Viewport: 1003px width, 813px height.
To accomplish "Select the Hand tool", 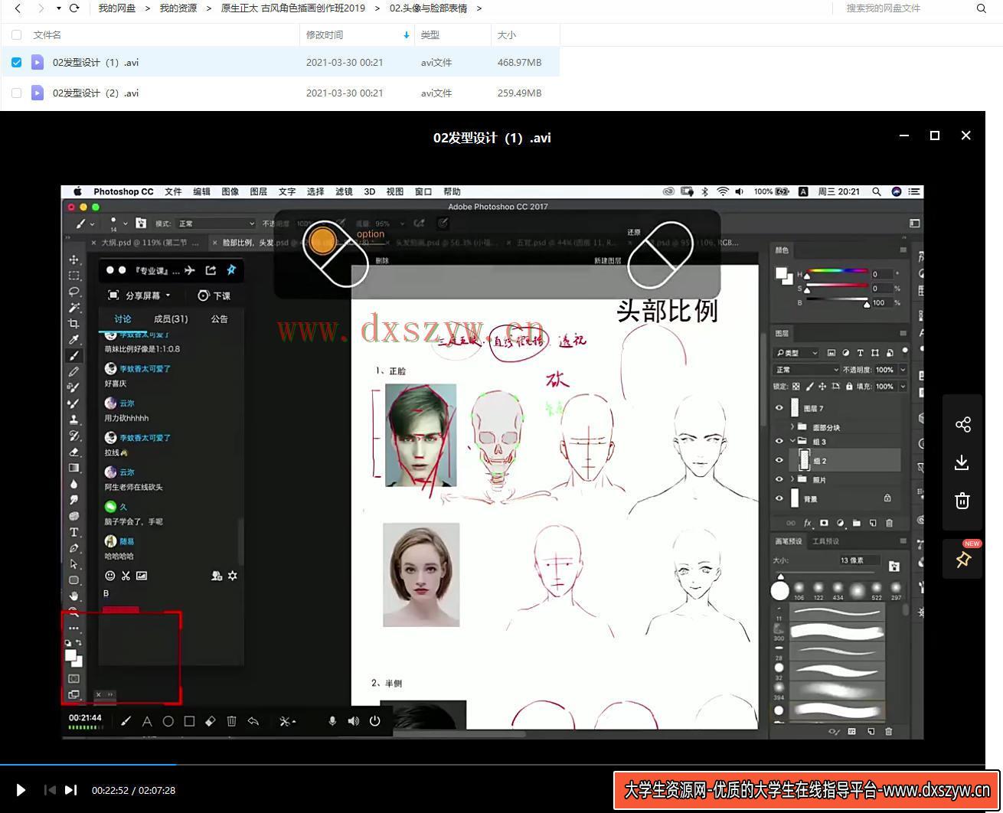I will pyautogui.click(x=74, y=596).
